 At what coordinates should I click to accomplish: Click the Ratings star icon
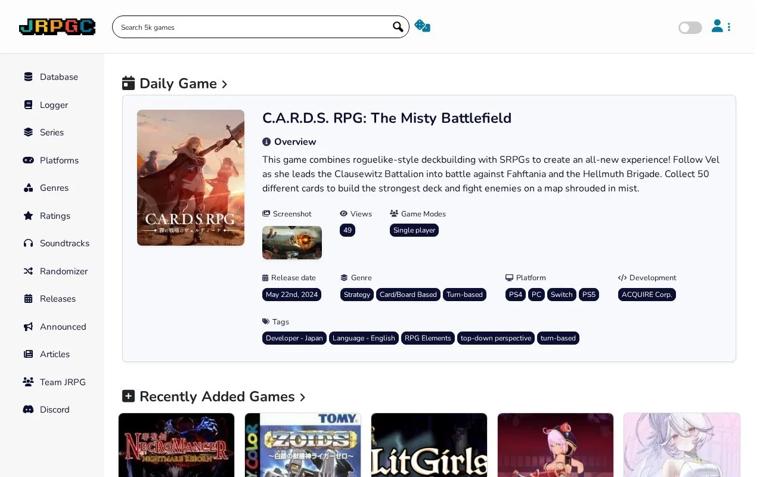coord(28,216)
